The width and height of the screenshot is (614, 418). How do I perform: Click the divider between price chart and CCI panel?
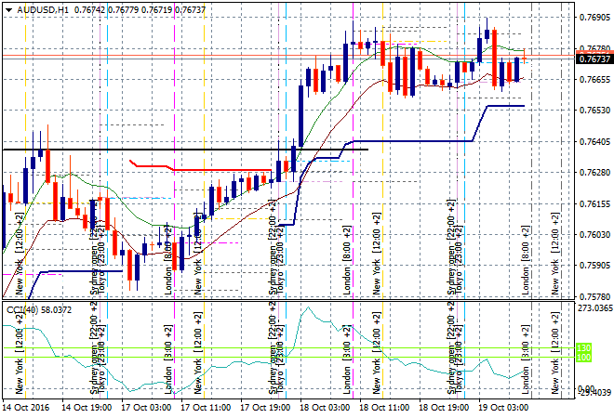coord(279,300)
